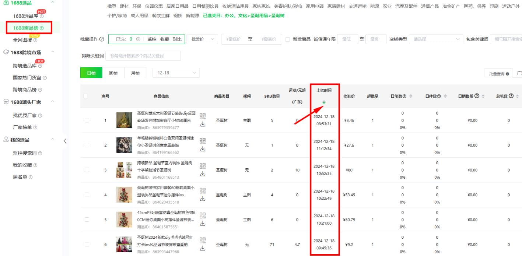Collapse the left sidebar with the chevron
The image size is (522, 256).
click(66, 141)
